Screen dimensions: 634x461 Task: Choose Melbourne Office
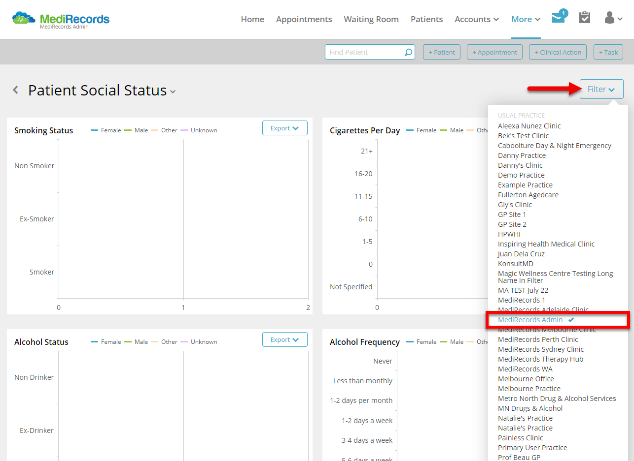tap(526, 379)
